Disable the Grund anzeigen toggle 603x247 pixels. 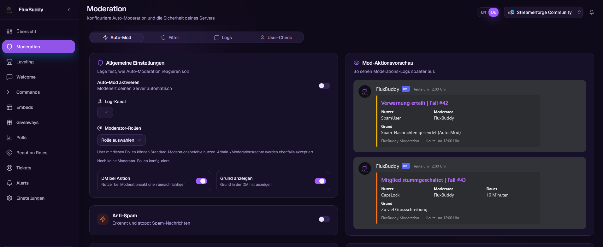pos(320,181)
